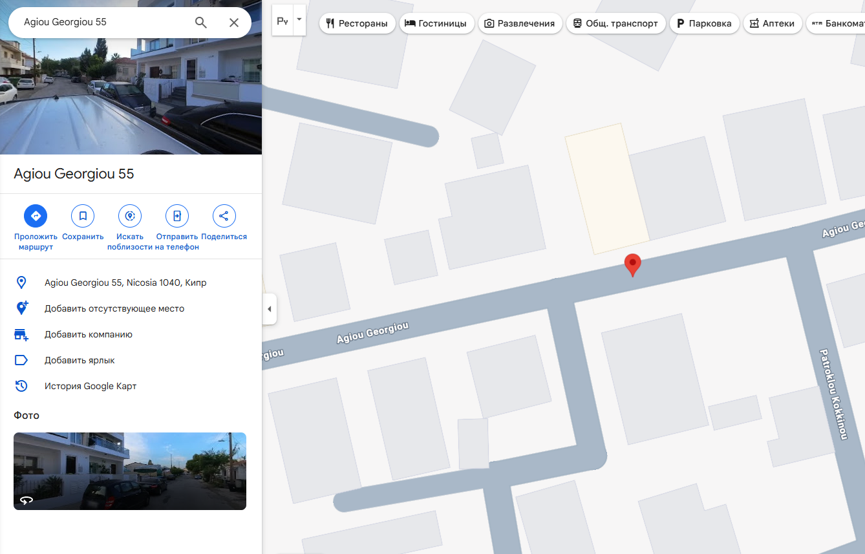
Task: Collapse the side panel with the arrow
Action: tap(269, 310)
